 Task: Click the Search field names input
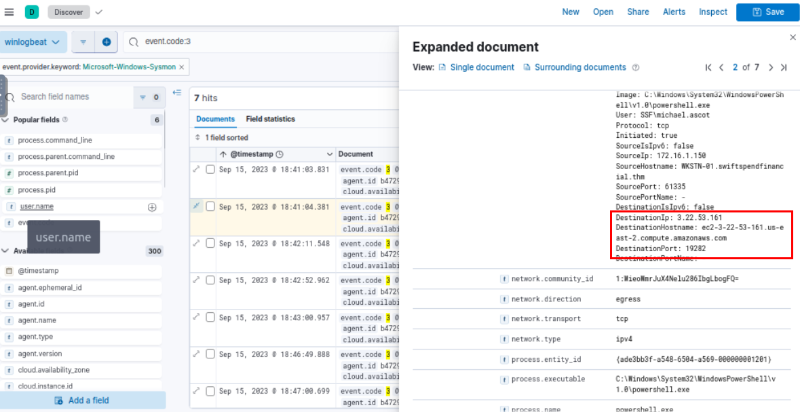coord(75,97)
